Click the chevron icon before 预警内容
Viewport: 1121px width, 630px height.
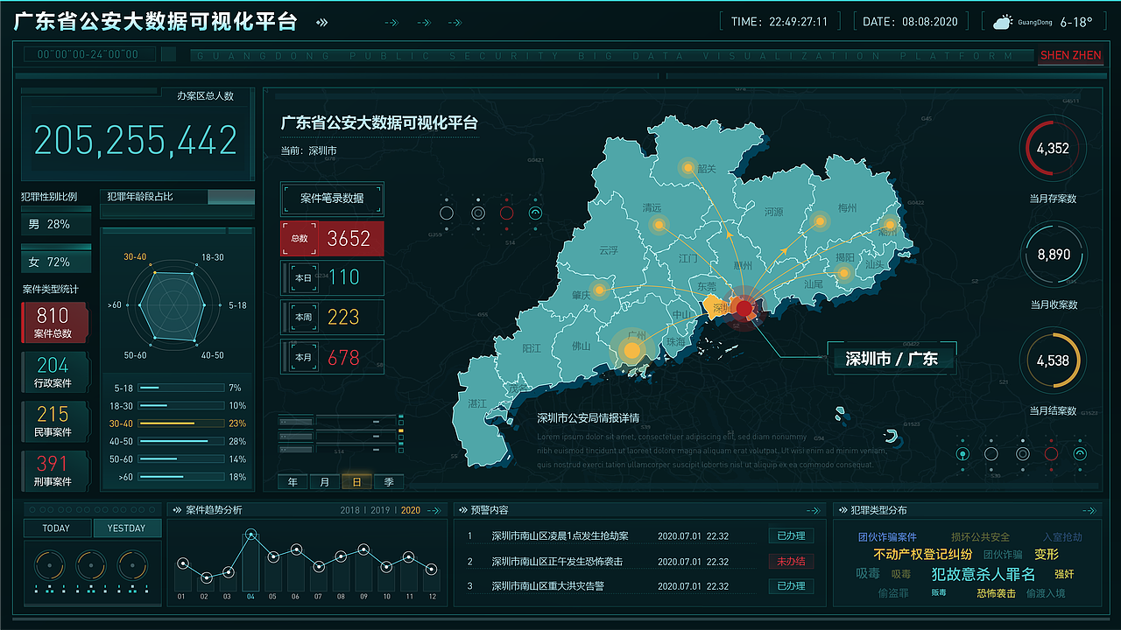pos(462,510)
